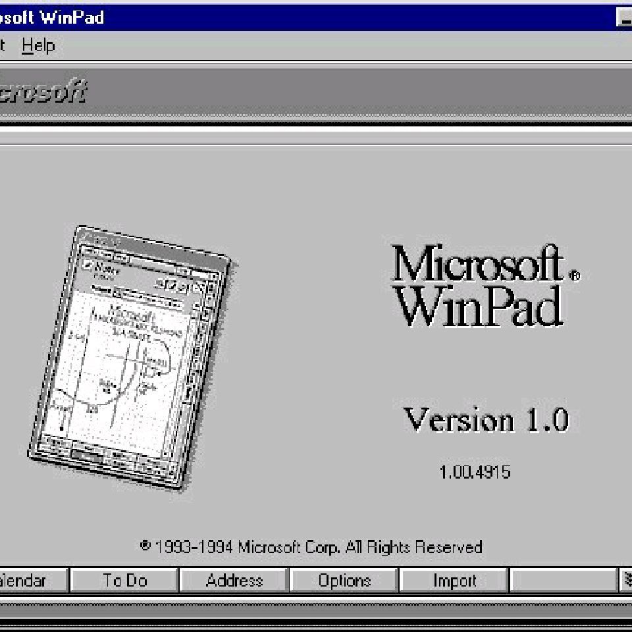
Task: Click the "Version 1.0" text
Action: click(x=486, y=419)
